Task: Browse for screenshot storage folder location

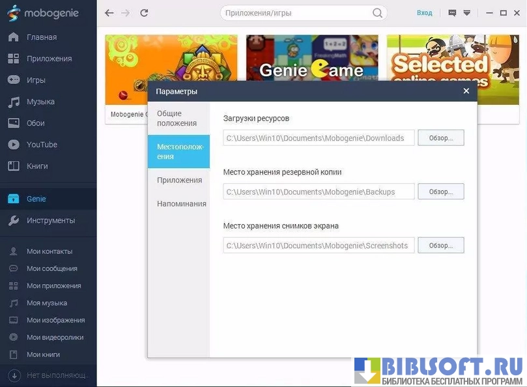Action: point(441,246)
